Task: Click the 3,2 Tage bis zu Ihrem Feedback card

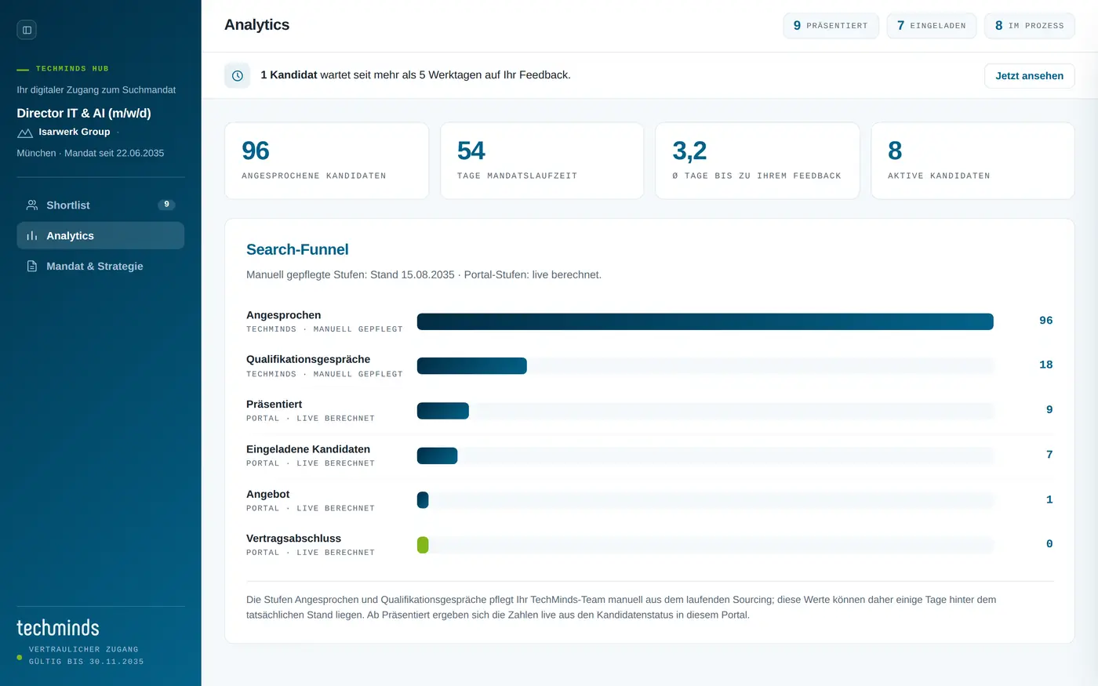Action: click(757, 161)
